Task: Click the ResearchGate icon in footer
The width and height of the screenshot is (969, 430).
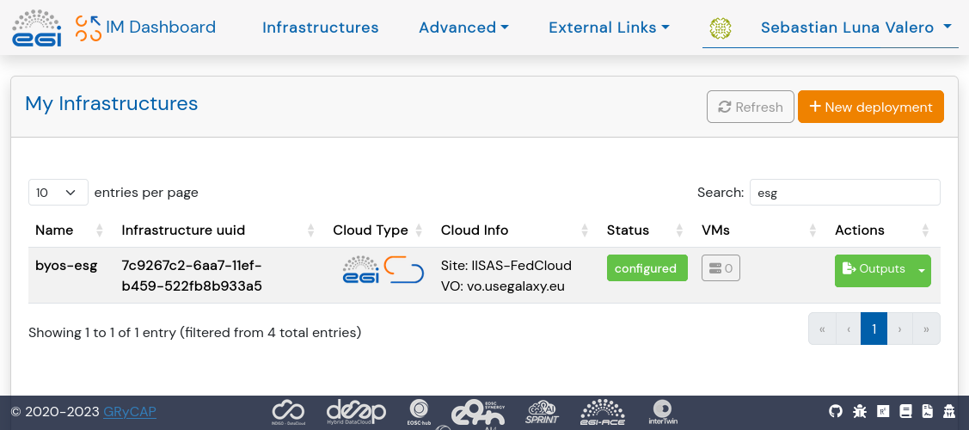Action: [882, 412]
